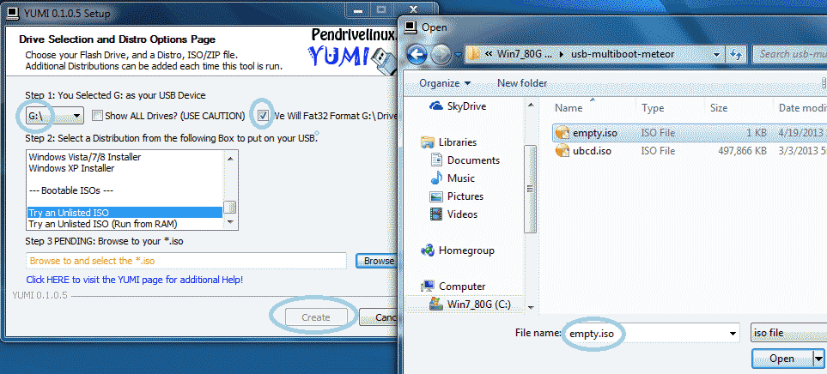Open the Videos library
This screenshot has height=374, width=827.
point(462,214)
